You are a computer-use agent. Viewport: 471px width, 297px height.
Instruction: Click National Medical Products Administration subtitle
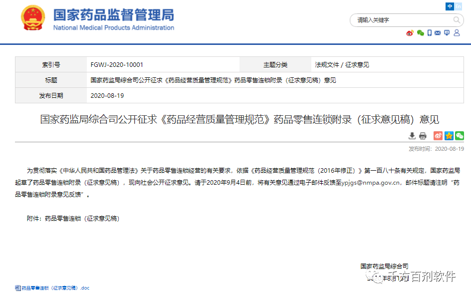pos(114,27)
